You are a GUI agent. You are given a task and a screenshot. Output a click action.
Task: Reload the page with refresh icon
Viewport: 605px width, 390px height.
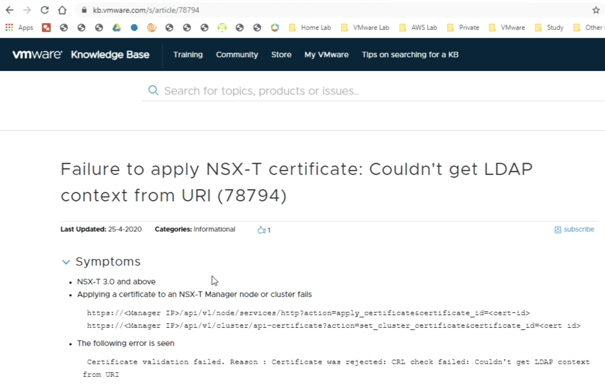[45, 10]
